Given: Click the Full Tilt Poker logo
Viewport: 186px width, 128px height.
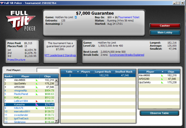Looking at the screenshot, I should point(21,21).
